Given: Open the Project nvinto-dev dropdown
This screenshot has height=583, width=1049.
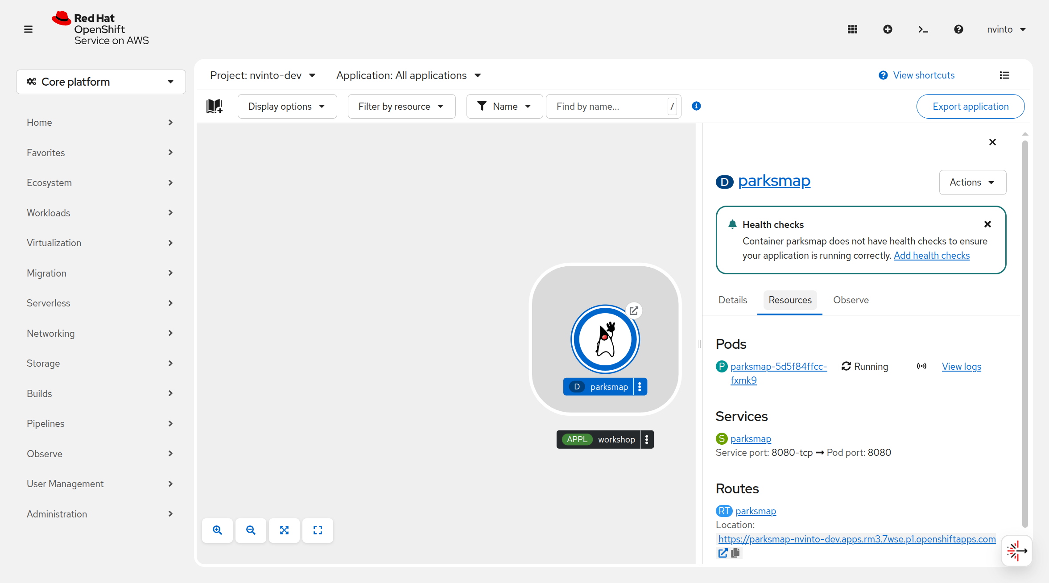Looking at the screenshot, I should pos(263,75).
